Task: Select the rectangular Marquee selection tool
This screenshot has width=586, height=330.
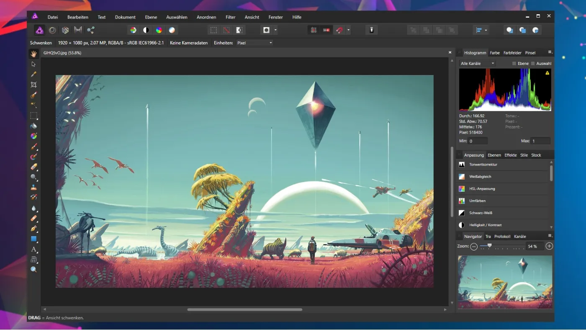Action: click(x=33, y=115)
